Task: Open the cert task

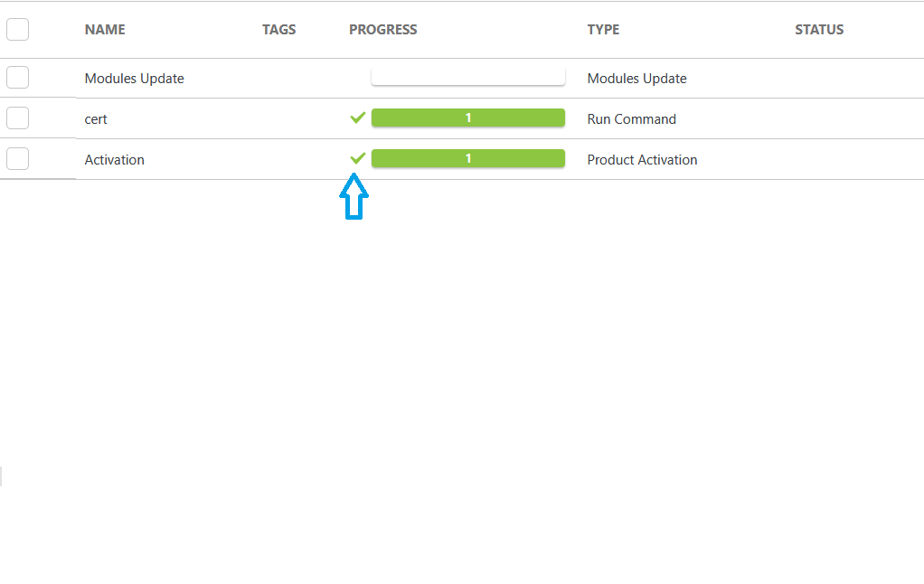Action: (96, 119)
